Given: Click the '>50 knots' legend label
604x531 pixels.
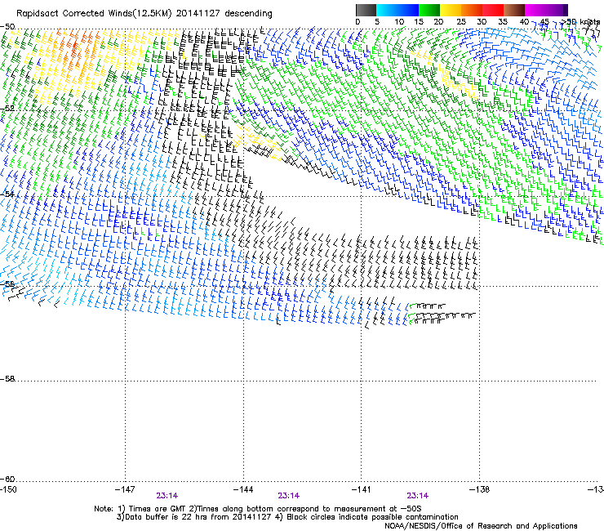Looking at the screenshot, I should tap(580, 22).
